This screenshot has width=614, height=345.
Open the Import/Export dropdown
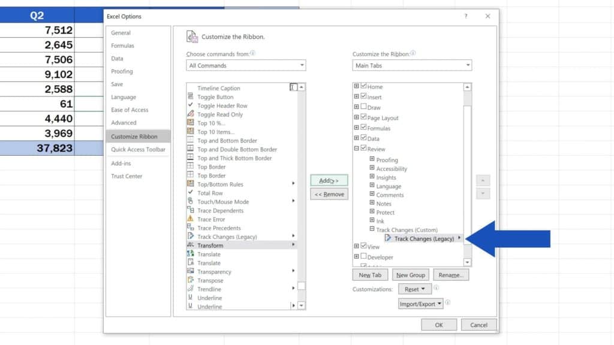click(420, 304)
